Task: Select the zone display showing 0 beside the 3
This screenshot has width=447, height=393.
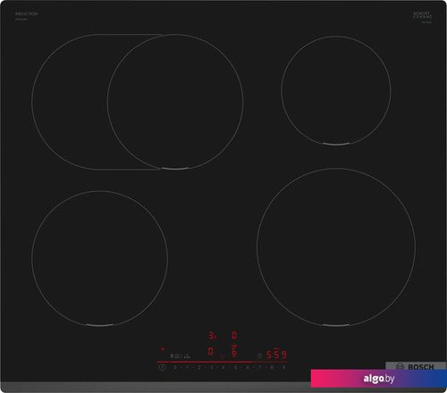Action: [x=234, y=336]
